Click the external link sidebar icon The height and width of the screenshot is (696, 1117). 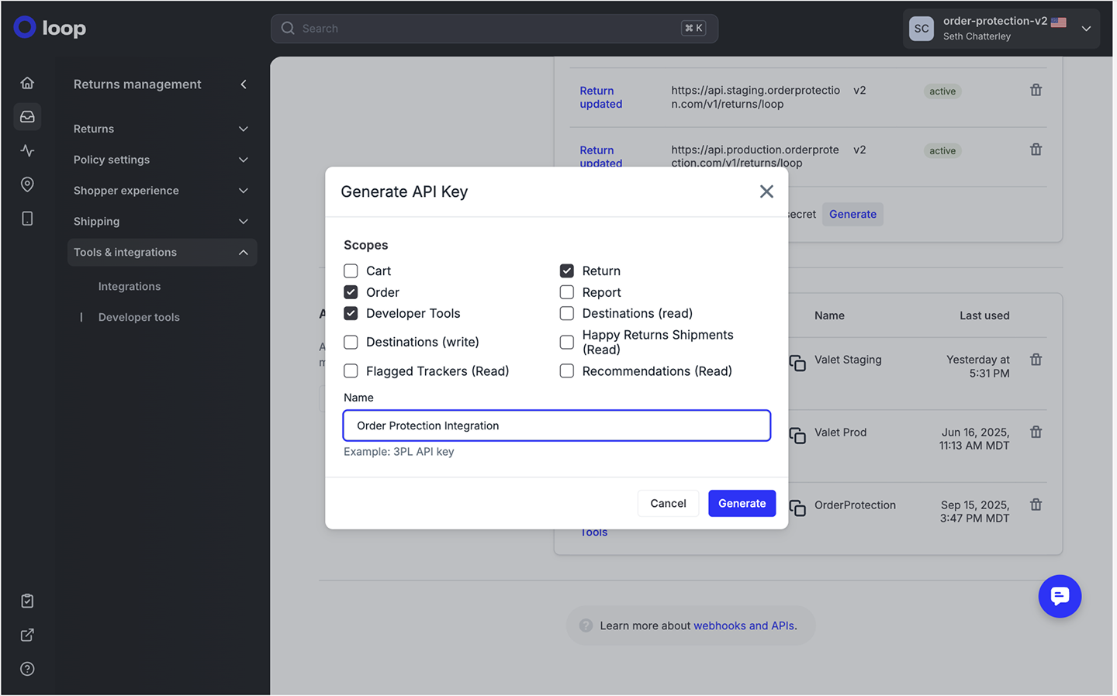[27, 635]
